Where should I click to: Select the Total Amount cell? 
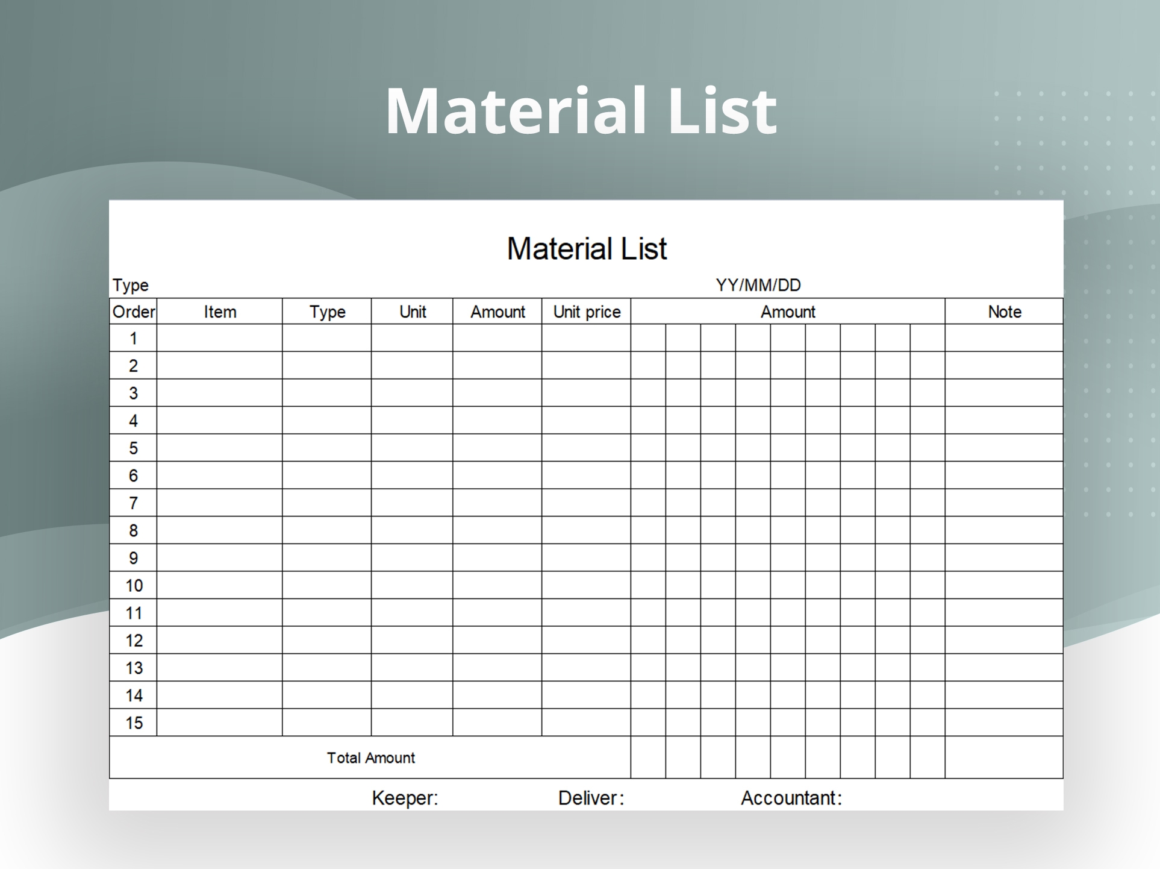[x=370, y=758]
